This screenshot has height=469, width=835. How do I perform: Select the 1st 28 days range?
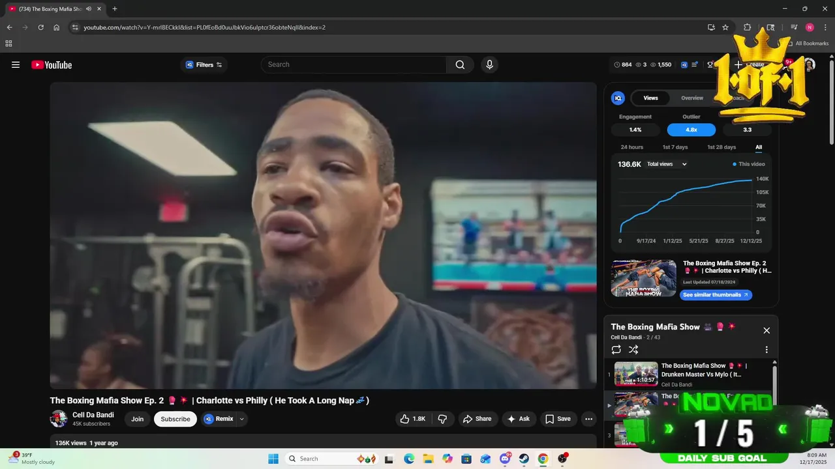[721, 147]
